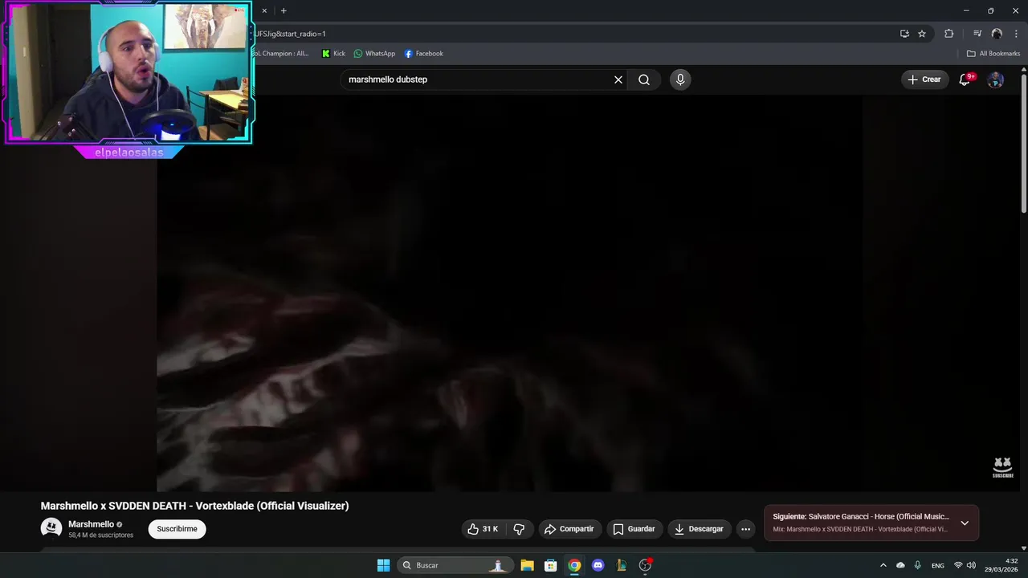Open the Windows Start menu
Screen dimensions: 1028x578
point(384,565)
